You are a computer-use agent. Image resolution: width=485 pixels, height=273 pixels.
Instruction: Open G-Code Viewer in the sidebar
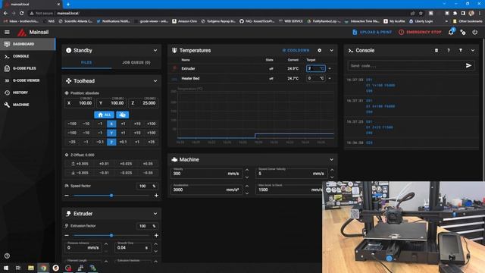28,80
